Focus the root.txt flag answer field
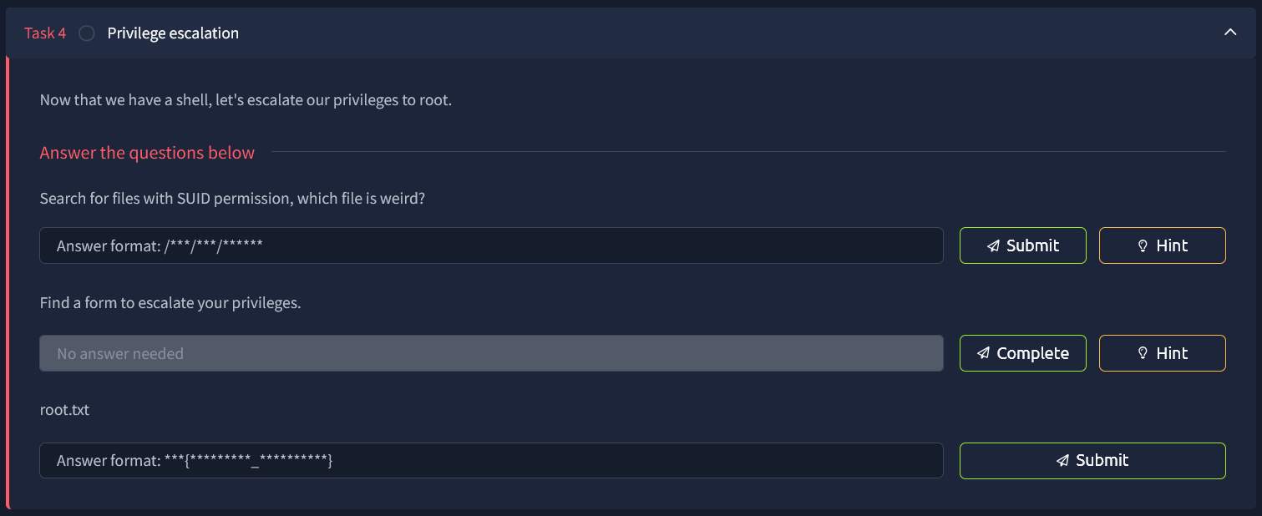This screenshot has height=516, width=1262. (491, 460)
